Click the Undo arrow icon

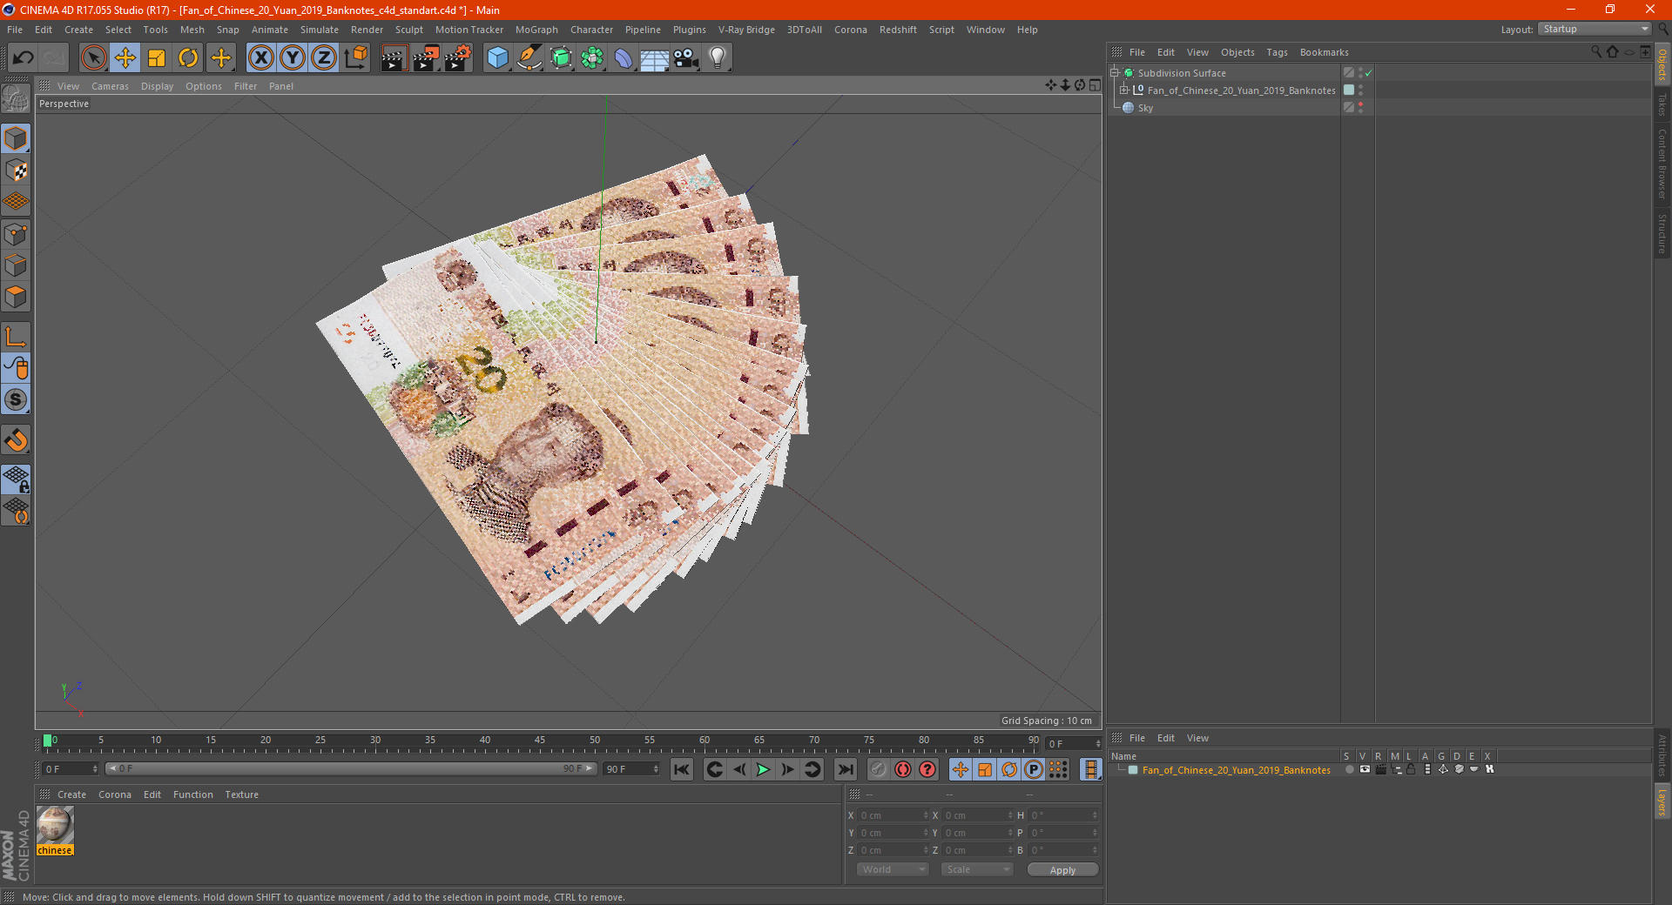(24, 58)
